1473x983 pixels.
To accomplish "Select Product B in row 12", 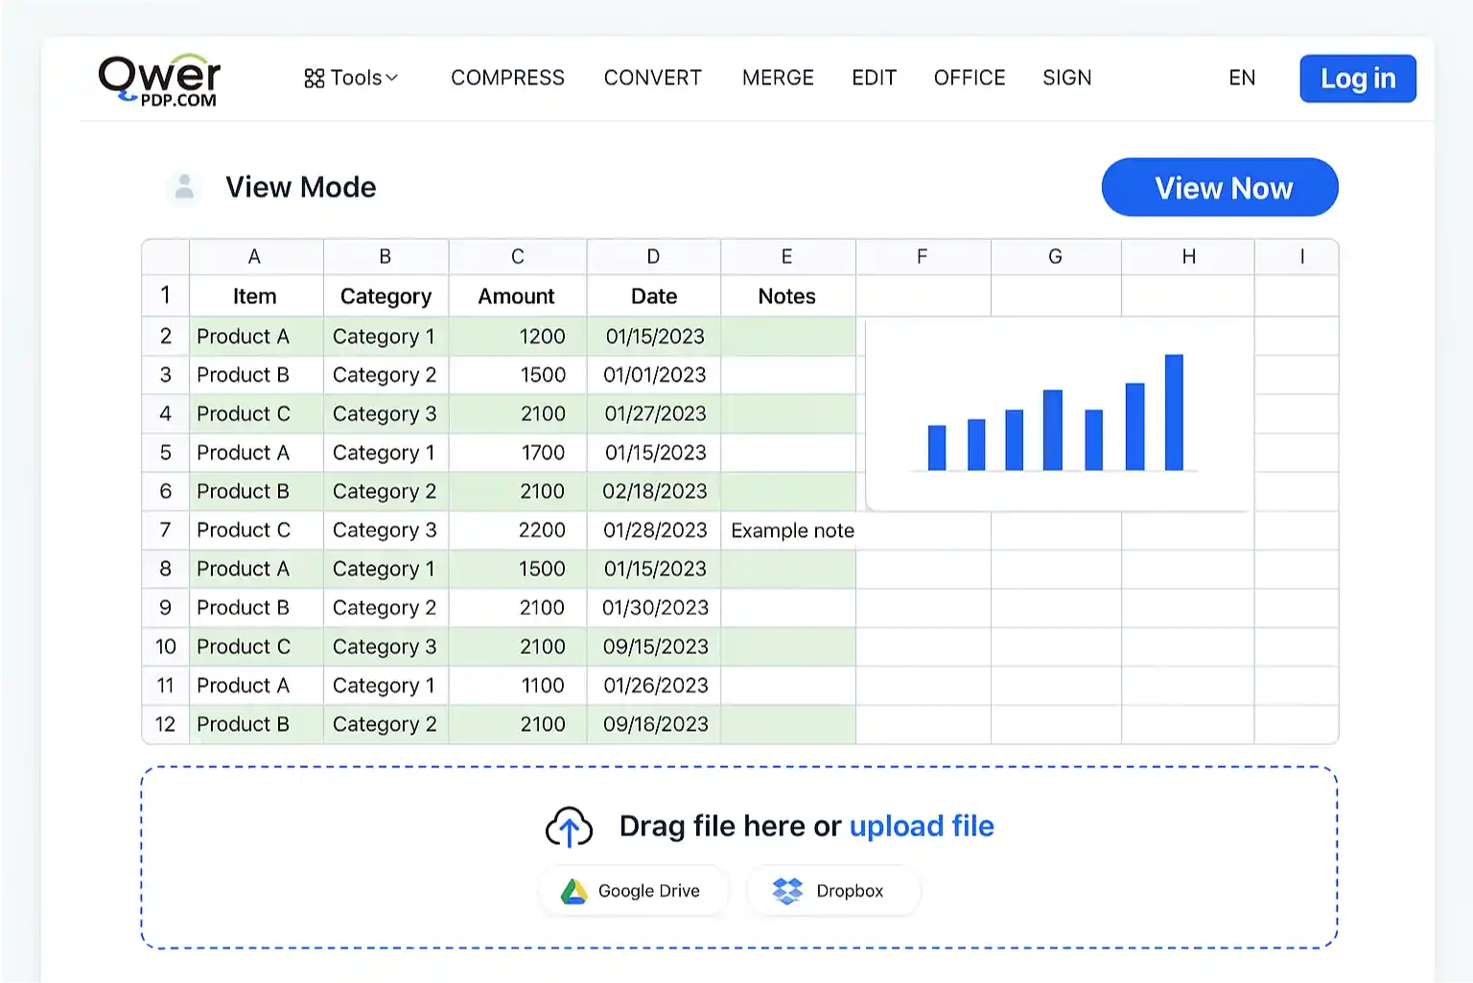I will click(x=255, y=724).
